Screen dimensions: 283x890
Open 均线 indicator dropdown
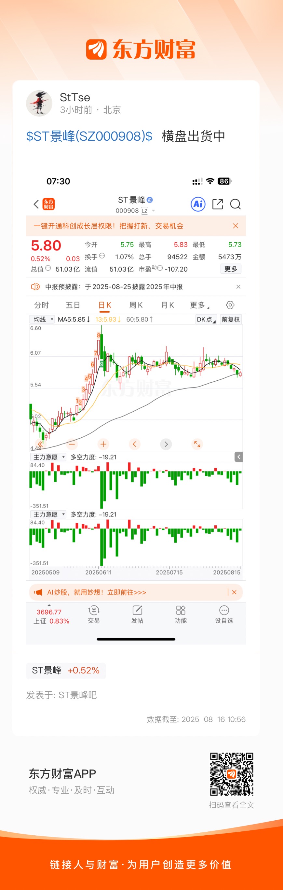42,319
